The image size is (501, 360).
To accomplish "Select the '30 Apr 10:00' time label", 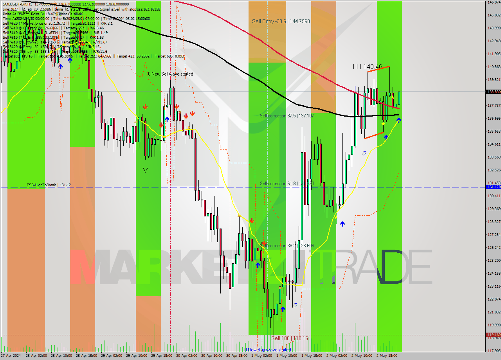I will tap(211, 356).
